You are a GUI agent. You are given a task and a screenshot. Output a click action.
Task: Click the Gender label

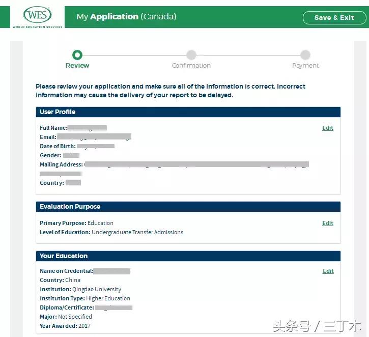point(50,155)
